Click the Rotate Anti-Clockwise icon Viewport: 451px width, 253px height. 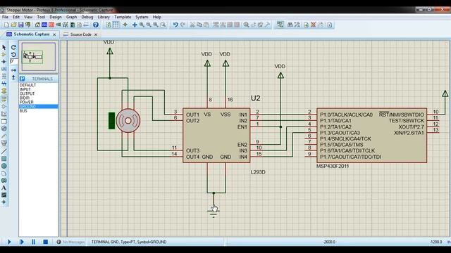click(13, 55)
